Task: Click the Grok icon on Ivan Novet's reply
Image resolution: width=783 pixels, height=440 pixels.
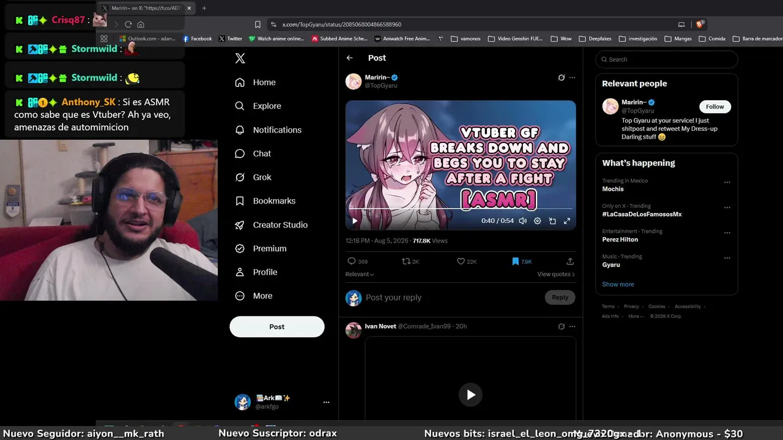Action: click(562, 326)
